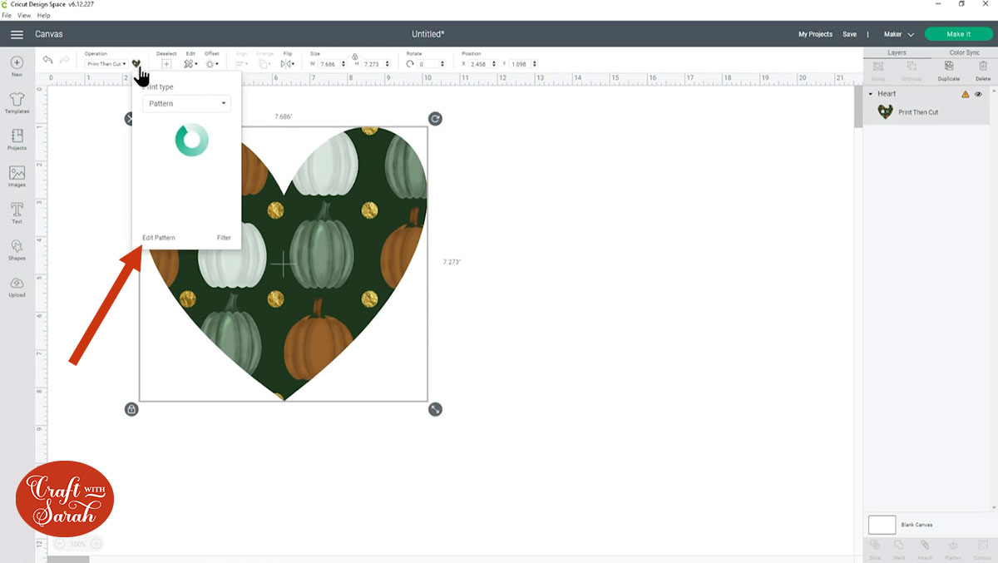
Task: Click the lock handle on heart selection
Action: pos(131,409)
